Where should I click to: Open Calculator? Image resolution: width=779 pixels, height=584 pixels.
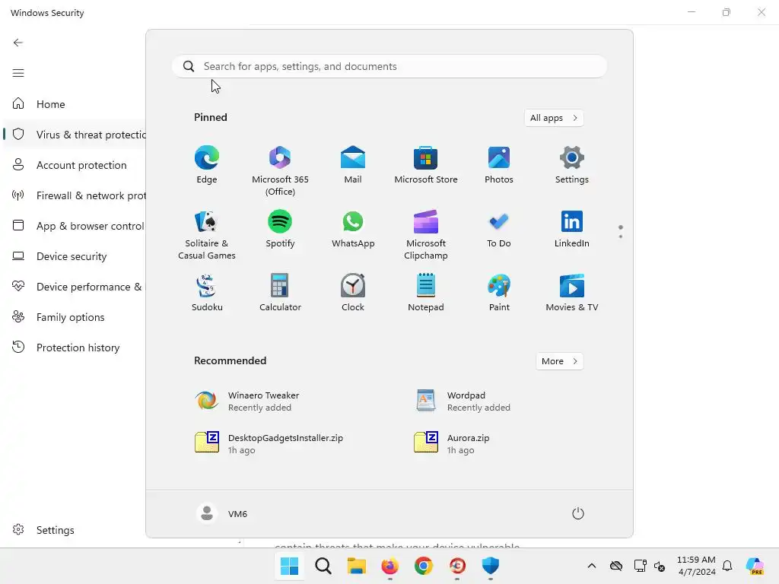click(280, 293)
